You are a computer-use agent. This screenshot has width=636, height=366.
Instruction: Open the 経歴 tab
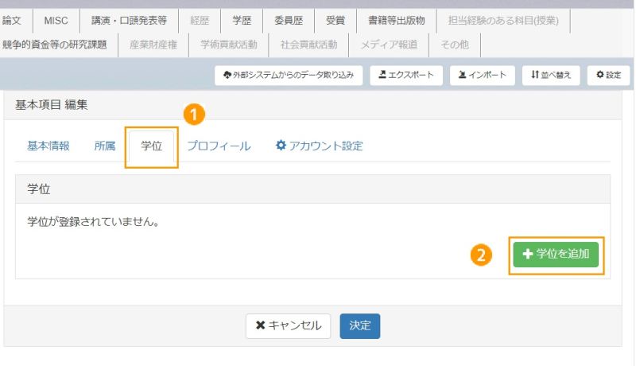click(x=200, y=21)
